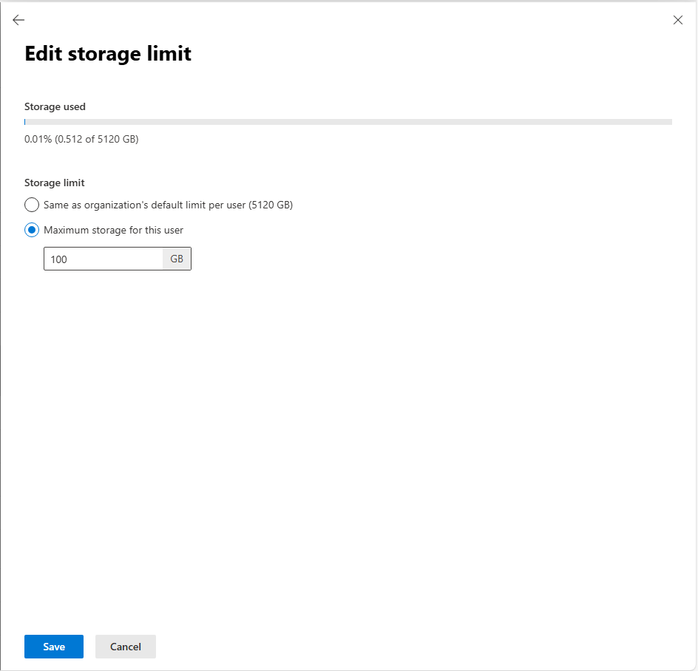Click the Storage used label
The height and width of the screenshot is (671, 698).
(55, 107)
